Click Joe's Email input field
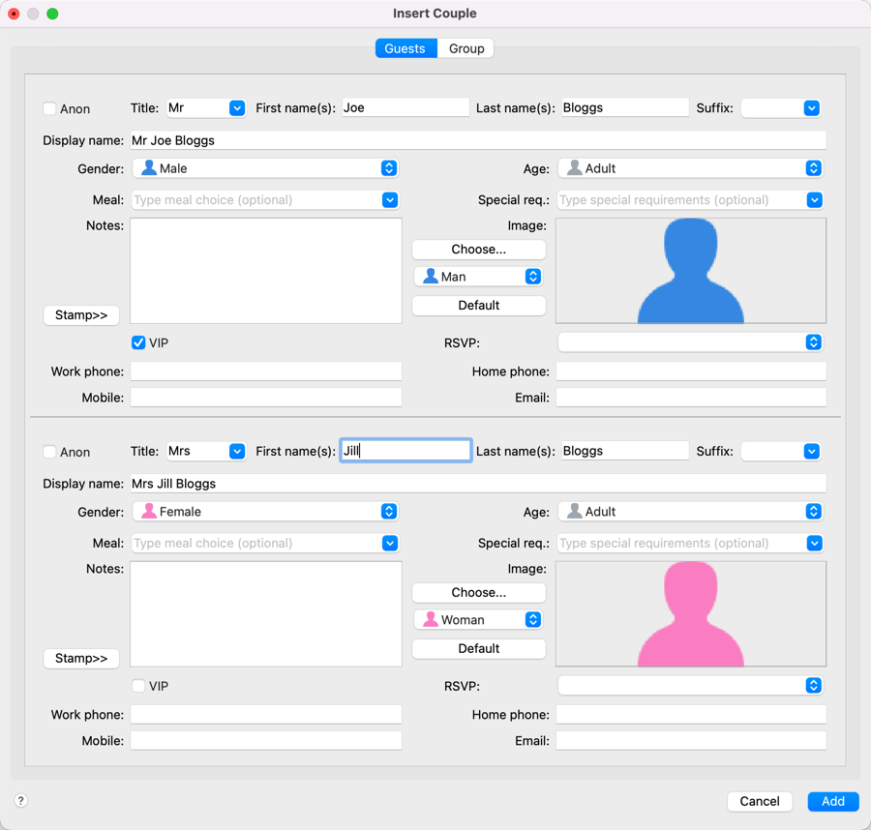Viewport: 871px width, 830px height. [x=691, y=398]
